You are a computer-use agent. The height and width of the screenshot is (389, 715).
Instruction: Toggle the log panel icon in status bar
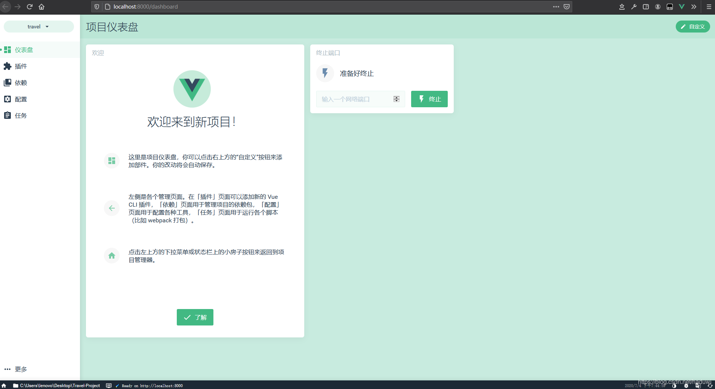(109, 386)
